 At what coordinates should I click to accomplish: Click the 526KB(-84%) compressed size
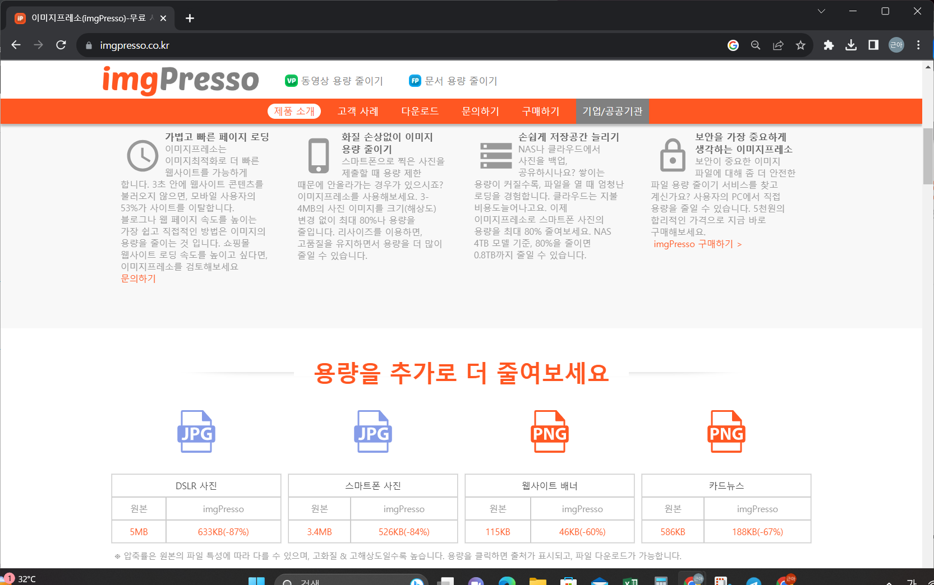[404, 532]
